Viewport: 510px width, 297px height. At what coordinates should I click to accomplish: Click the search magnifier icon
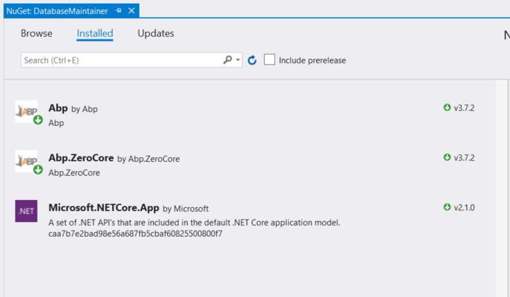pyautogui.click(x=227, y=60)
